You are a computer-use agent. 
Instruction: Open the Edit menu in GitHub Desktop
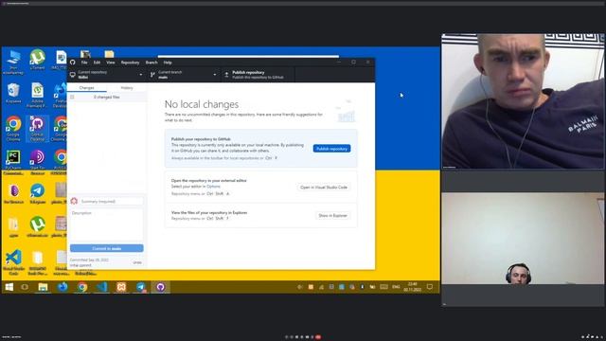[97, 63]
